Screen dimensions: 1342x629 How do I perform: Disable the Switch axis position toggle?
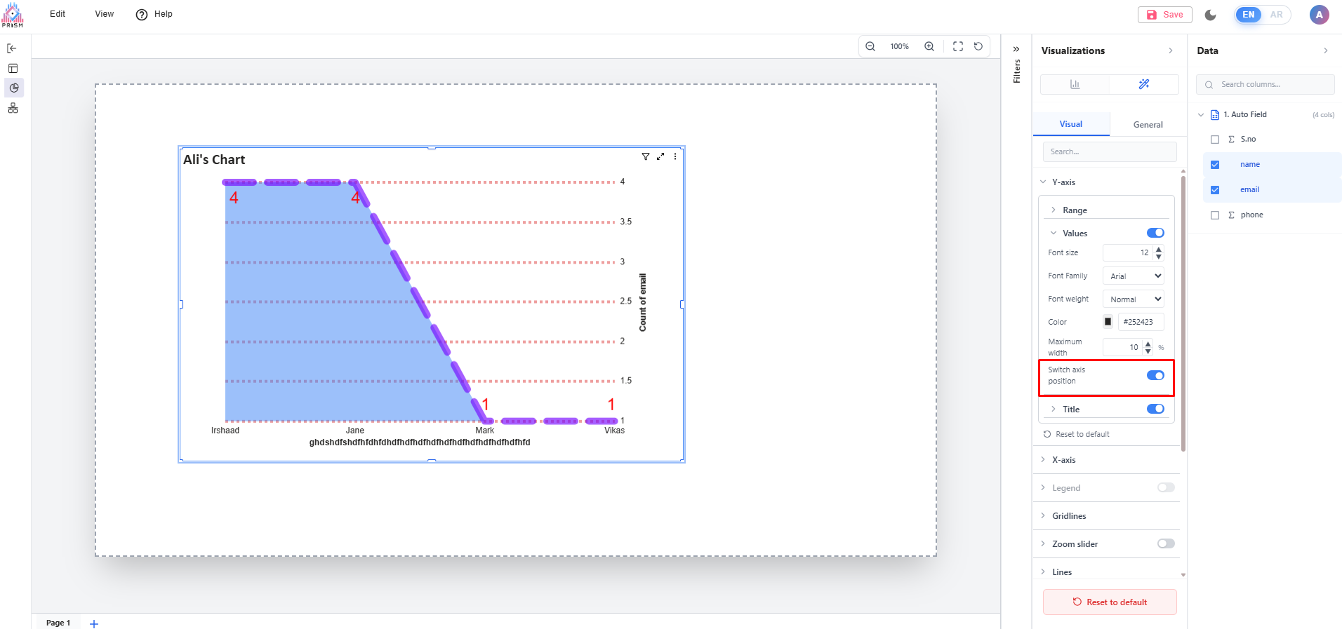(x=1155, y=375)
